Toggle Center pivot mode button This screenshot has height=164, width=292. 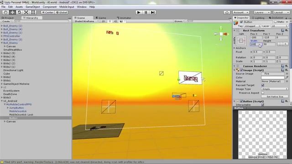coord(47,12)
